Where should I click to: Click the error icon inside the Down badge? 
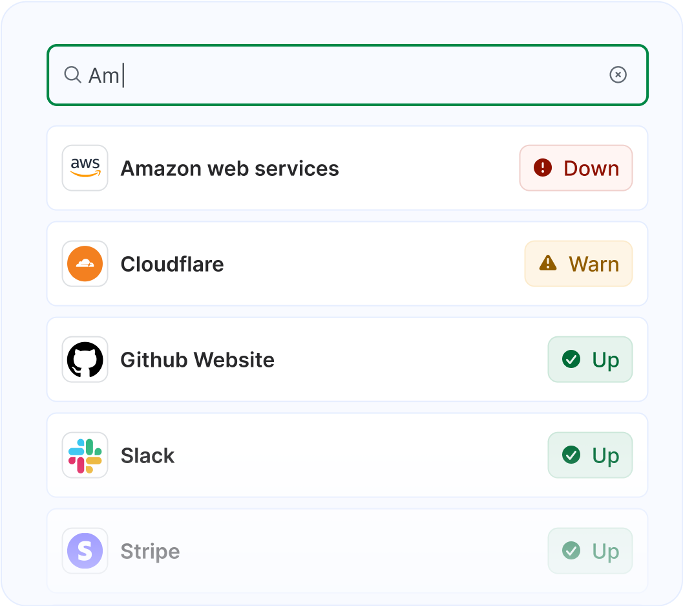pos(543,168)
